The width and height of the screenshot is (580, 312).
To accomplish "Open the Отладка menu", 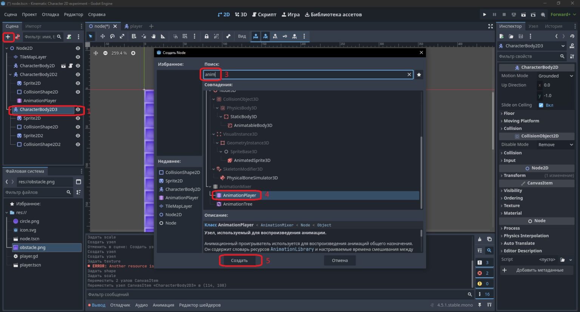I will click(x=50, y=14).
